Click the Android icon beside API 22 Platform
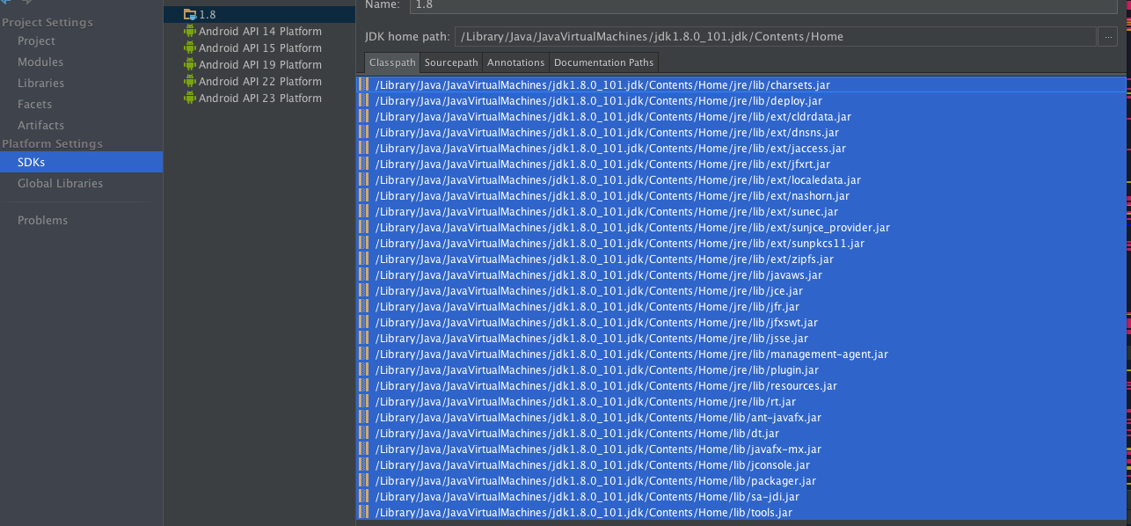This screenshot has width=1131, height=526. tap(189, 81)
